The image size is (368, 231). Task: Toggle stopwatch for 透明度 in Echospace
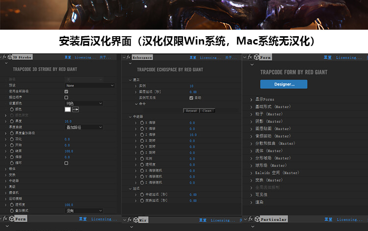coord(142,164)
